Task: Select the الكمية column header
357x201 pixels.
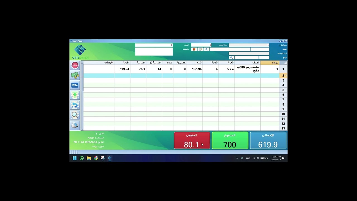Action: point(211,63)
